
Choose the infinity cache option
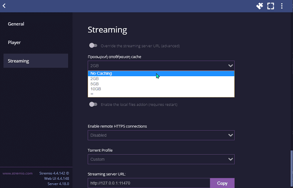coord(161,94)
